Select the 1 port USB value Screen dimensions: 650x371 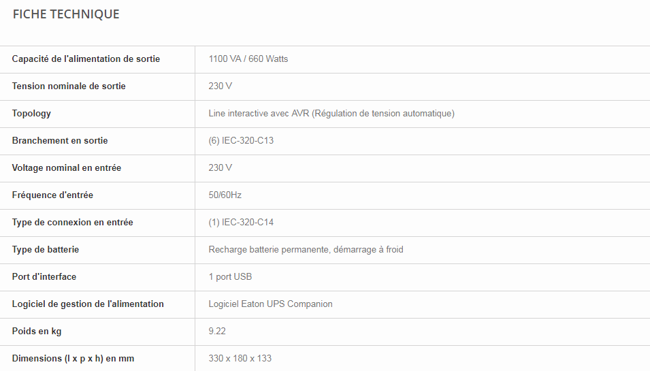[230, 277]
